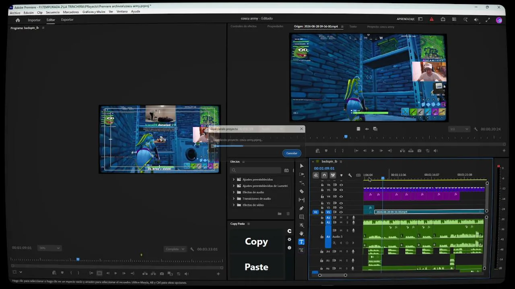Close the Guardando proyecto dialog
The image size is (515, 289).
[301, 129]
